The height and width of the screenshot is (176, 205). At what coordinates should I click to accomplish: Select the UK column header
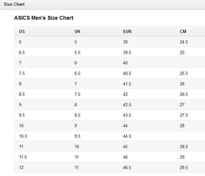tap(77, 31)
